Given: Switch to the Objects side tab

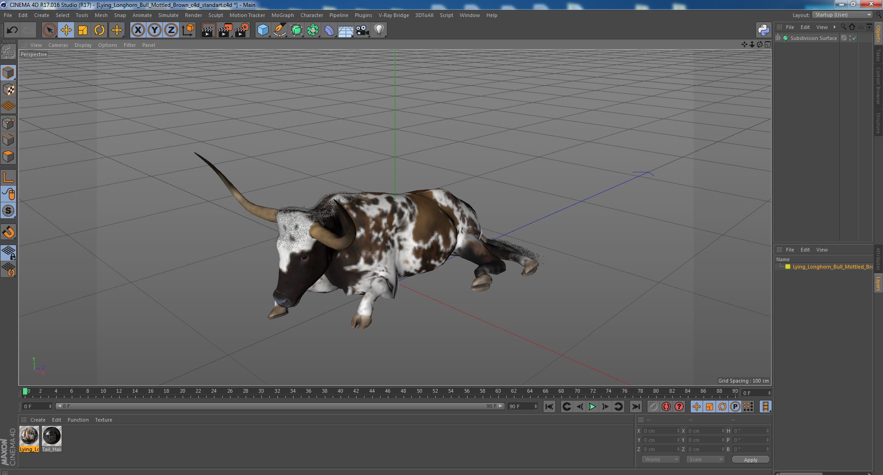Looking at the screenshot, I should click(x=878, y=33).
